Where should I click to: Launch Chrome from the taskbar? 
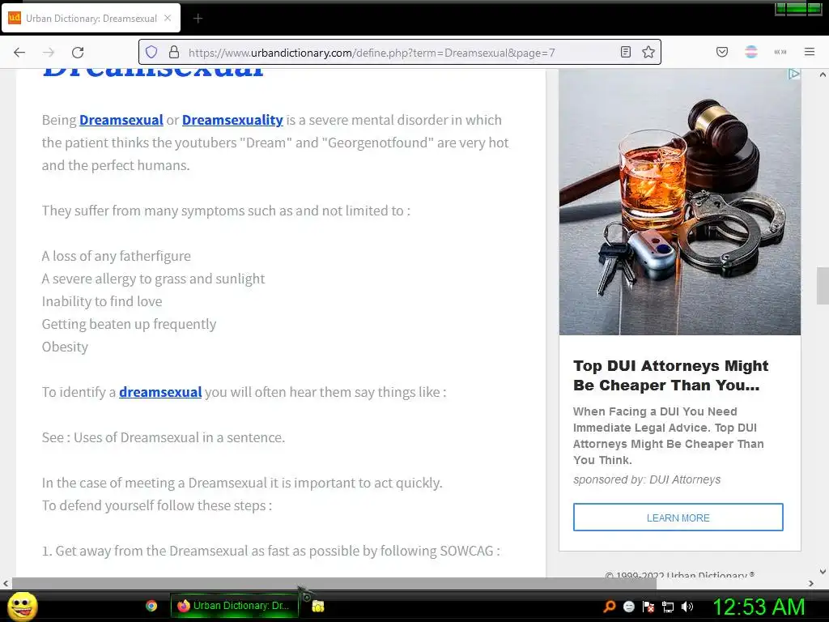[151, 606]
